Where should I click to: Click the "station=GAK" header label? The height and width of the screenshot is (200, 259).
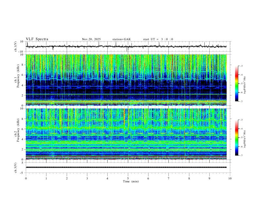pyautogui.click(x=122, y=39)
